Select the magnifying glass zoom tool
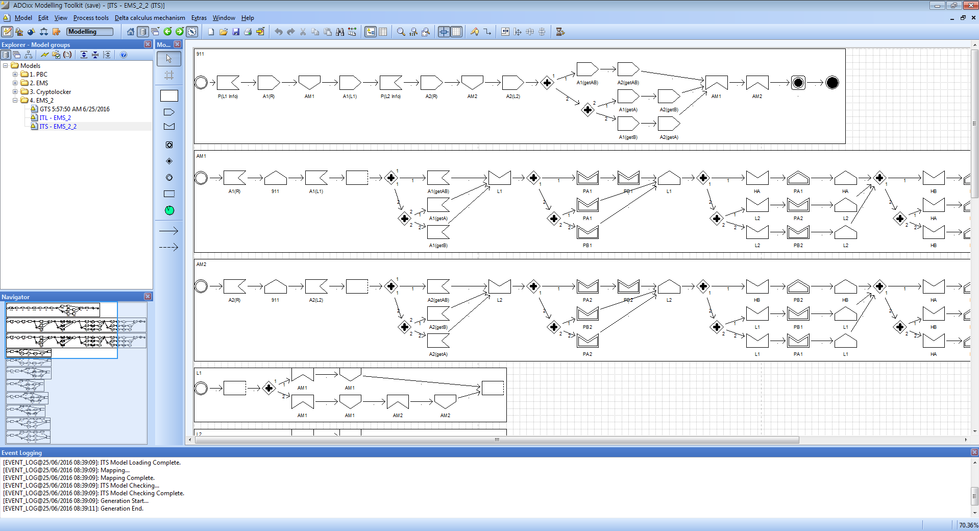This screenshot has width=979, height=531. [401, 32]
